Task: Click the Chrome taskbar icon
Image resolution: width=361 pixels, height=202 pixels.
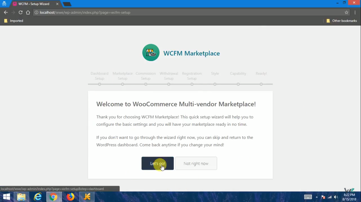Action: (x=54, y=197)
